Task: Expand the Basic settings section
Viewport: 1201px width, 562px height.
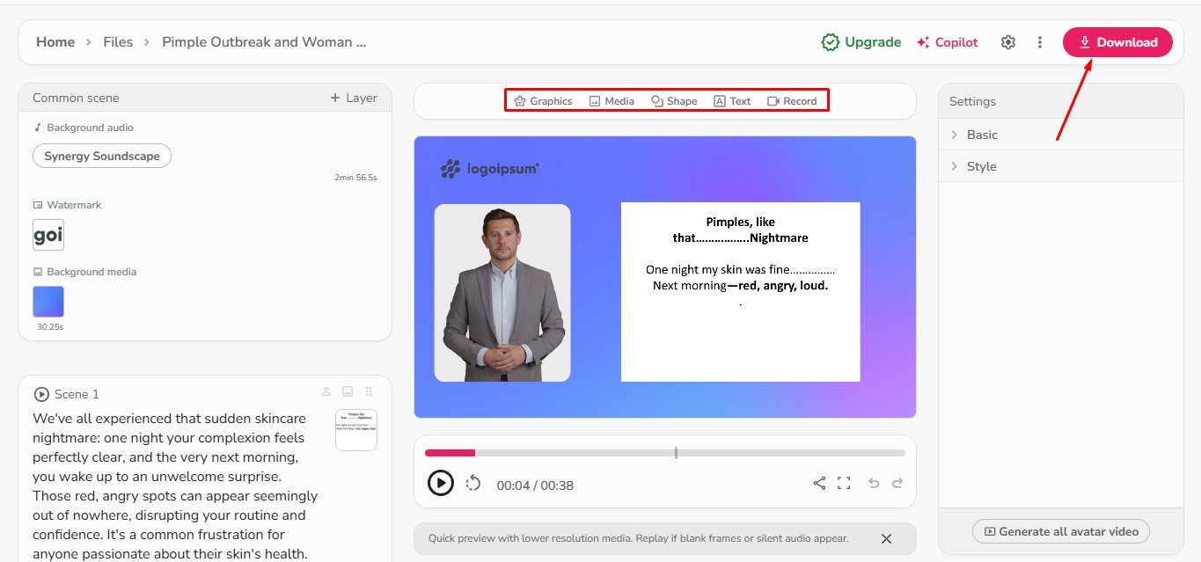Action: [981, 134]
